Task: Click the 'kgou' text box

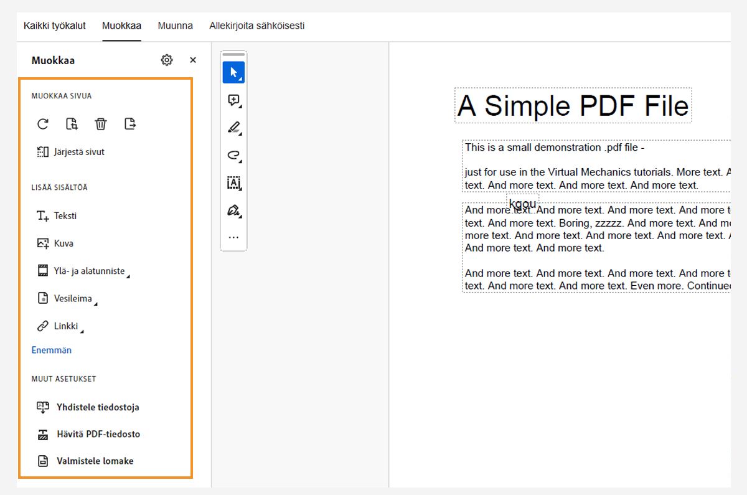Action: 522,203
